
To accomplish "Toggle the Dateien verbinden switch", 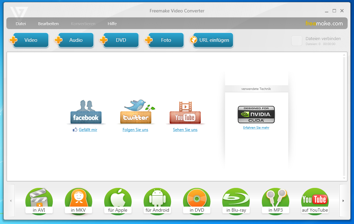I will click(x=297, y=41).
